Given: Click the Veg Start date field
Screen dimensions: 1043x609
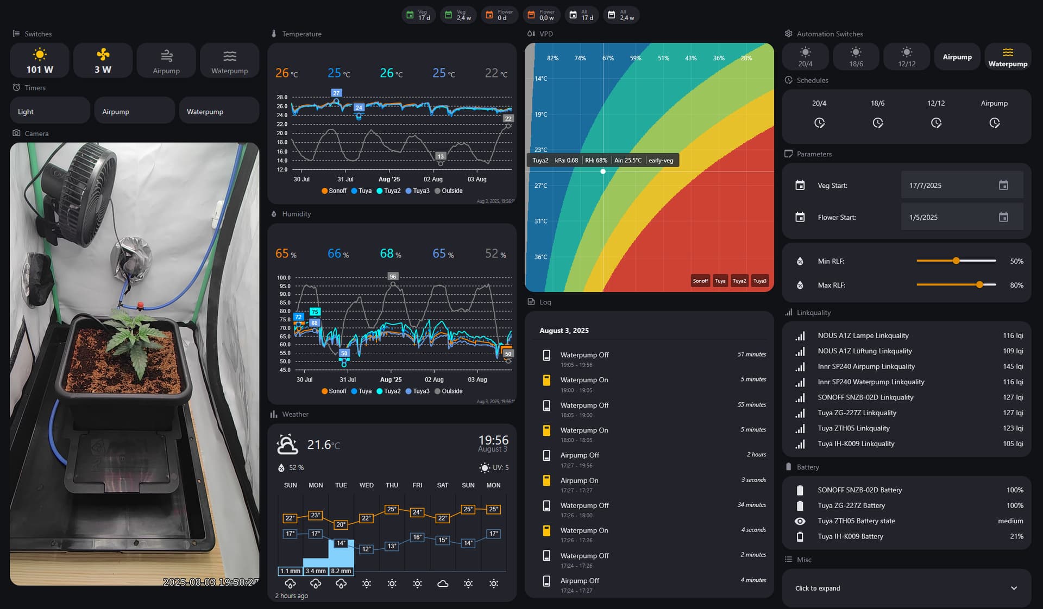Looking at the screenshot, I should pos(948,186).
